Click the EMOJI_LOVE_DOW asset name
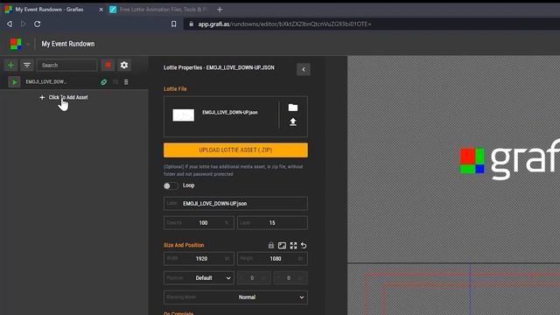Viewport: 560px width, 315px height. tap(46, 81)
